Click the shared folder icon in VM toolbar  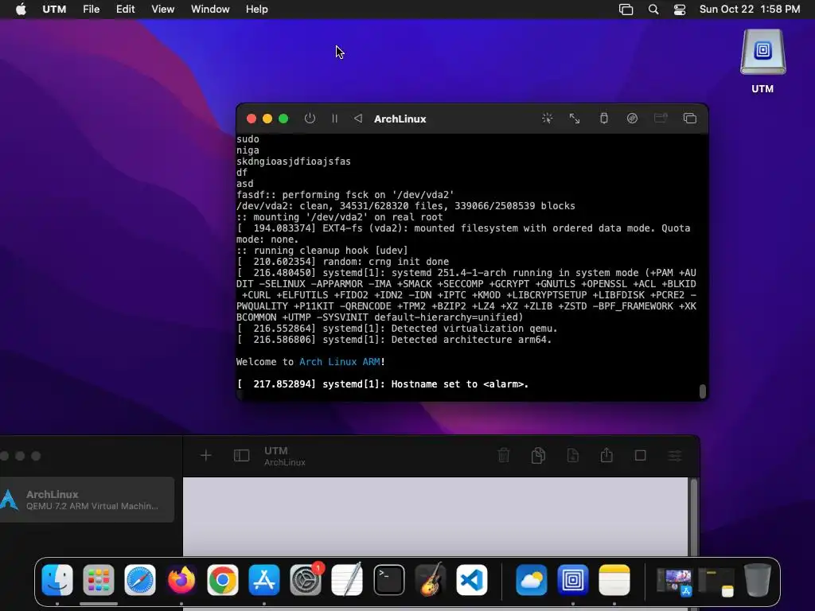[x=661, y=119]
